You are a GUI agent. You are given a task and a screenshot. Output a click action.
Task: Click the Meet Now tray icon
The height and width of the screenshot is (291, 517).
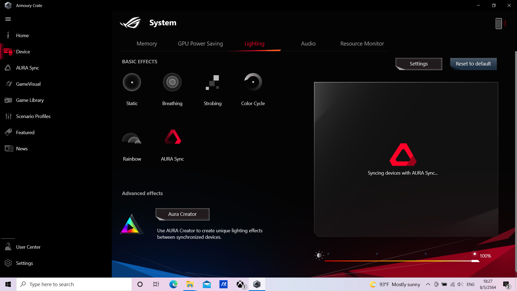pos(436,284)
